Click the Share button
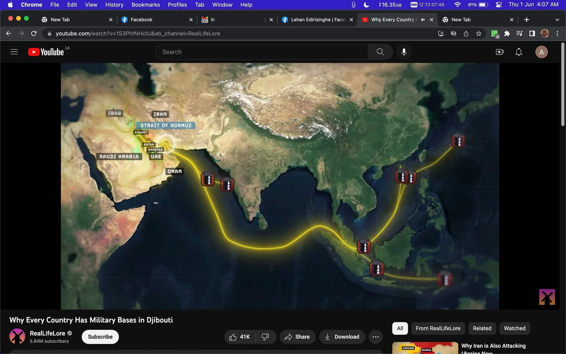The height and width of the screenshot is (354, 566). point(297,337)
